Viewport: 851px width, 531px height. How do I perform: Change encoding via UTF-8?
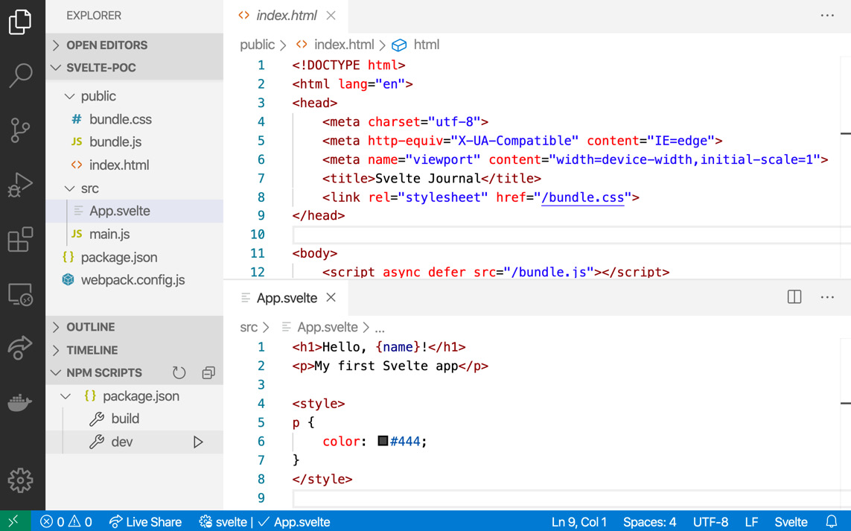coord(710,522)
